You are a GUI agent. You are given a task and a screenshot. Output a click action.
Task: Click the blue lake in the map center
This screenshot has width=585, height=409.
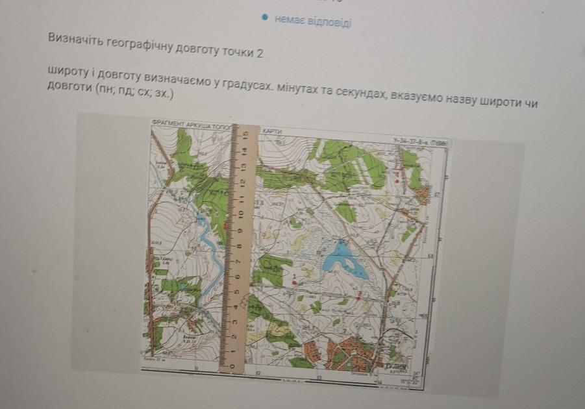344,260
